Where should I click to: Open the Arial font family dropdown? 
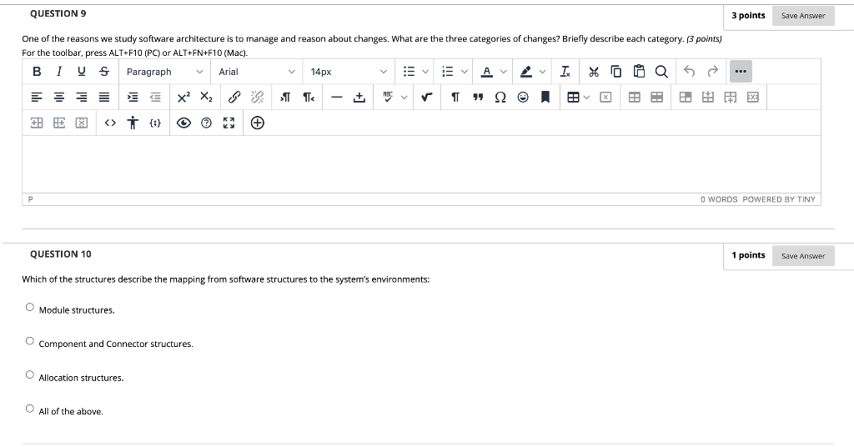(x=257, y=72)
